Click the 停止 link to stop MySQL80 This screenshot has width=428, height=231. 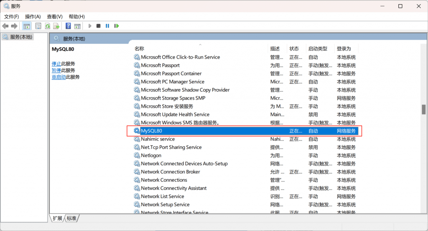56,64
